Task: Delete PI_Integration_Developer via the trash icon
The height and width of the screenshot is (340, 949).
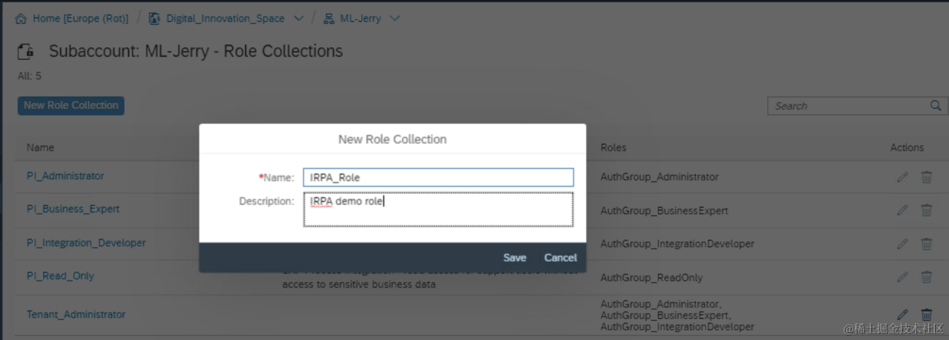Action: coord(926,244)
